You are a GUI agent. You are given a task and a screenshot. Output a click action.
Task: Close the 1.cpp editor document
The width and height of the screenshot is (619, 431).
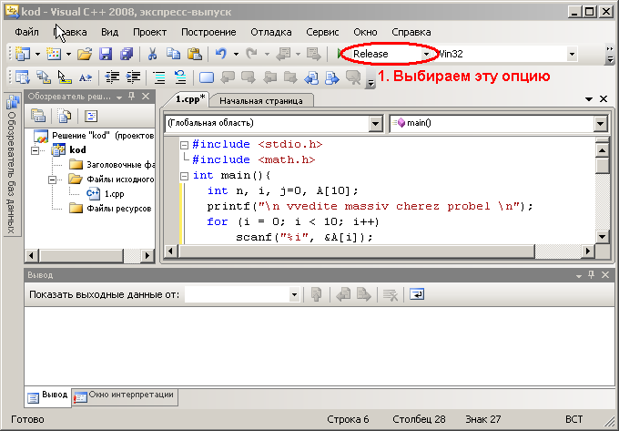(x=604, y=99)
